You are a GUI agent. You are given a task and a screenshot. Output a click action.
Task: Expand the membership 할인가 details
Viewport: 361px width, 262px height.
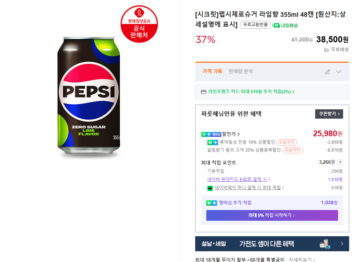coord(231,134)
